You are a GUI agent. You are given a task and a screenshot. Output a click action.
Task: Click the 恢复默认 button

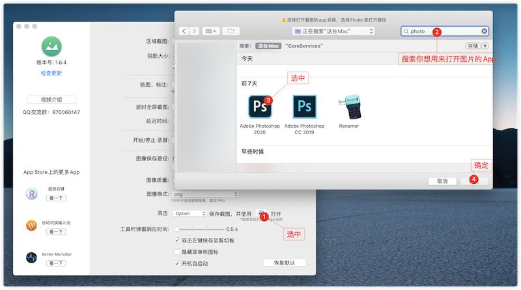click(x=285, y=263)
